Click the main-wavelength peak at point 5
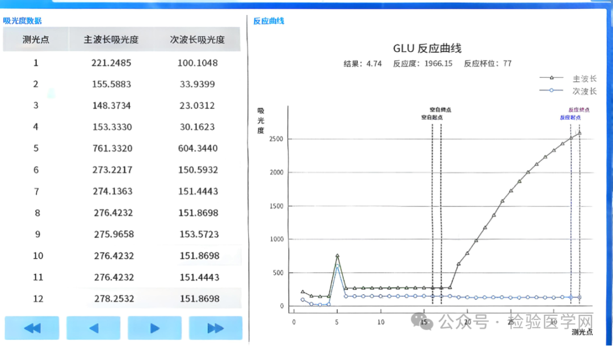Viewport: 613px width, 346px height. coord(337,256)
